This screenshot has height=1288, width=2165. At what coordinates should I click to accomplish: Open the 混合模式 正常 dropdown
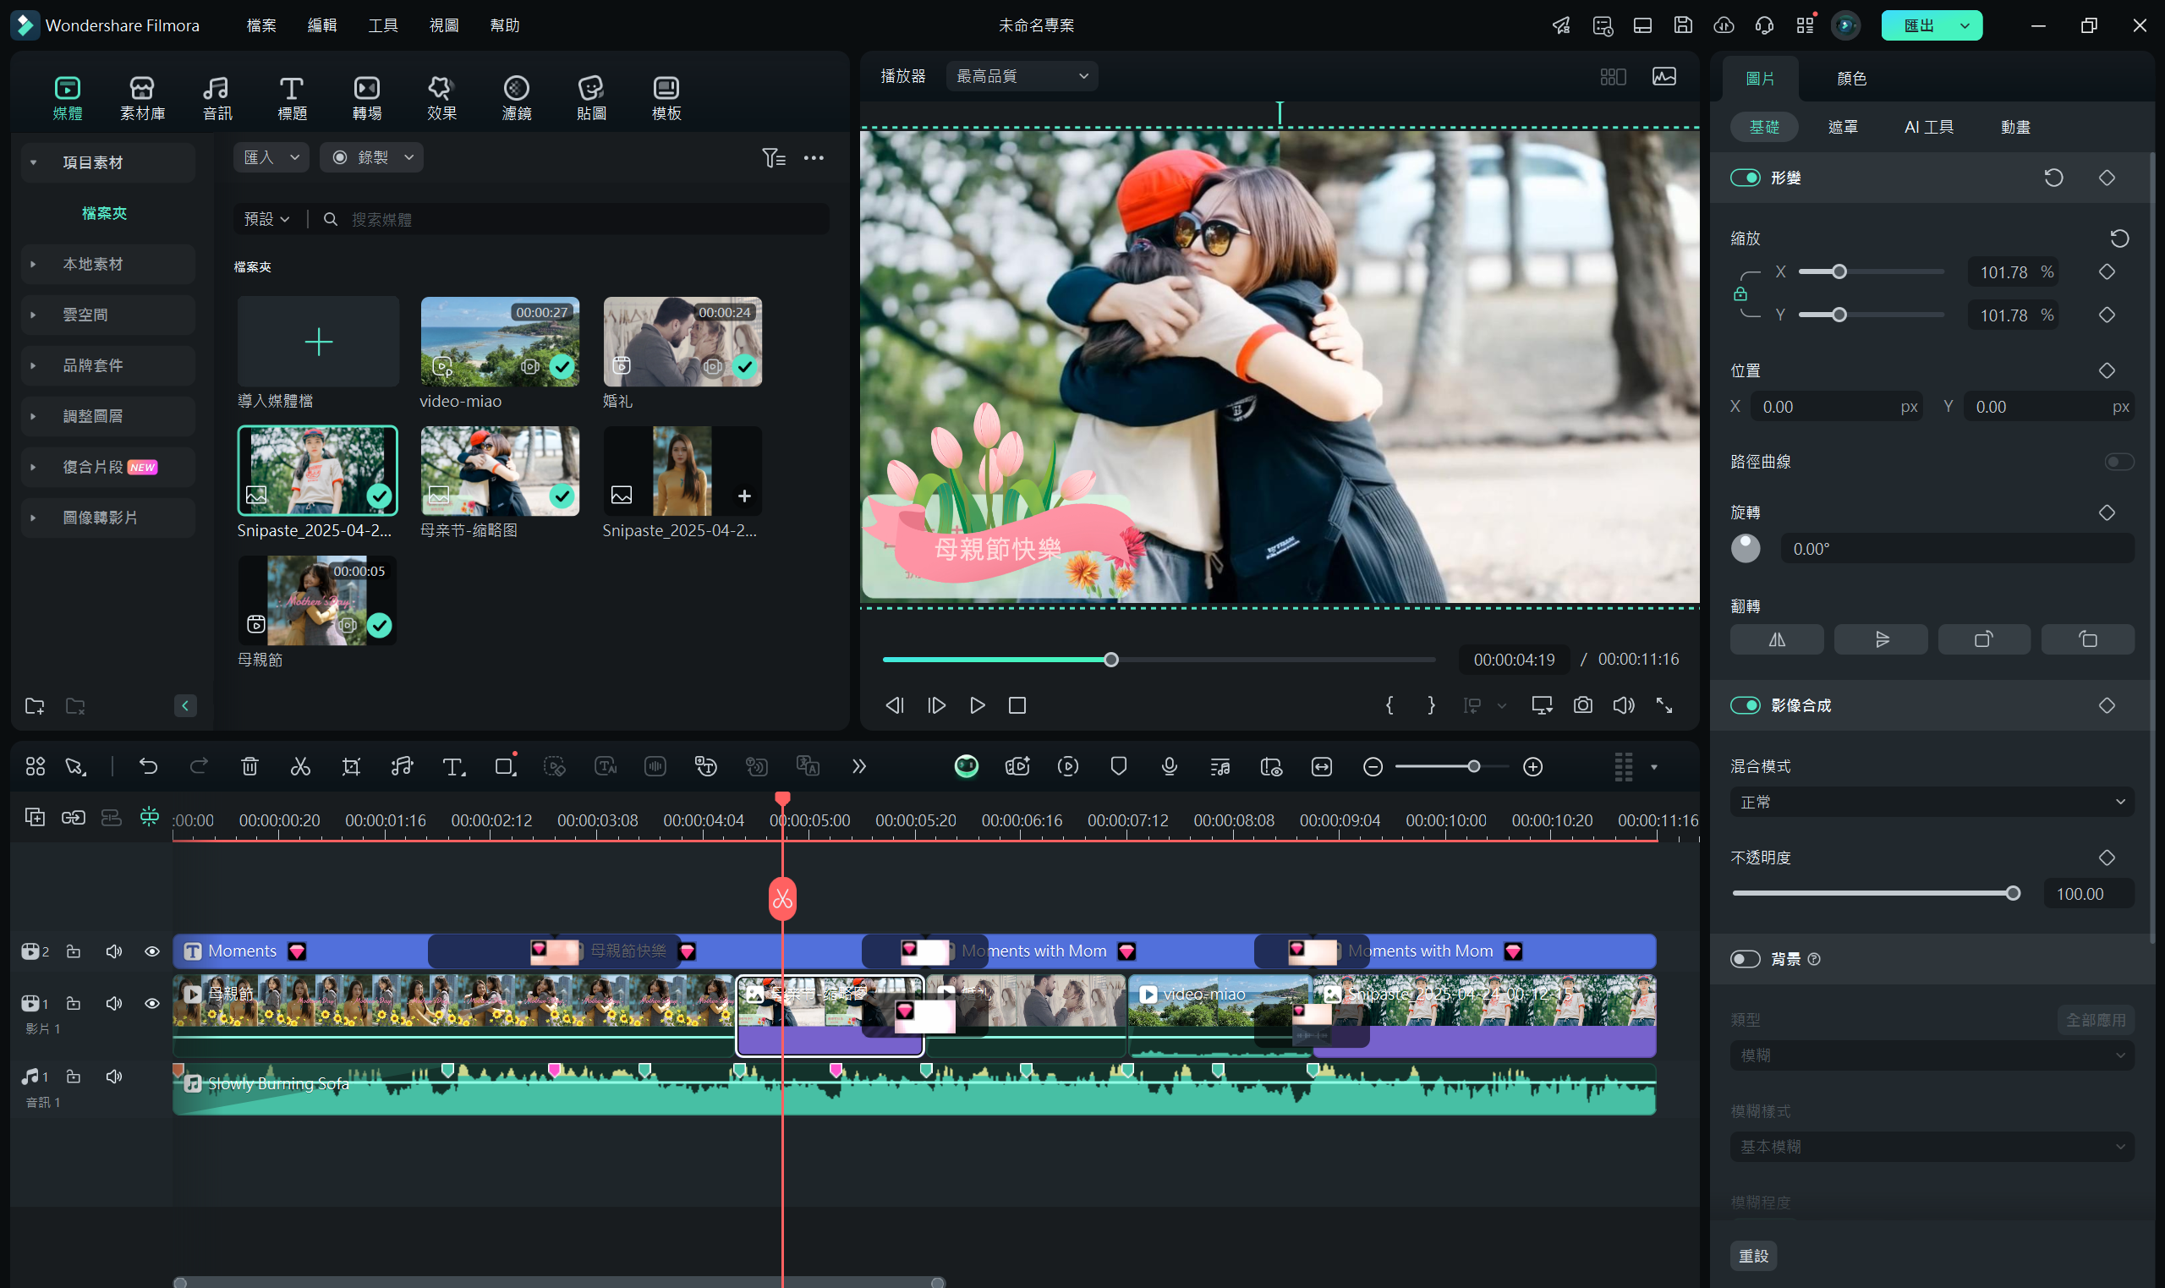click(1932, 802)
